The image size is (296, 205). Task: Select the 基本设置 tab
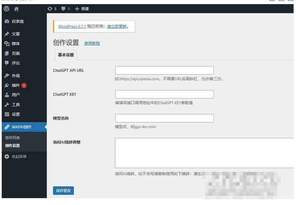click(x=66, y=55)
